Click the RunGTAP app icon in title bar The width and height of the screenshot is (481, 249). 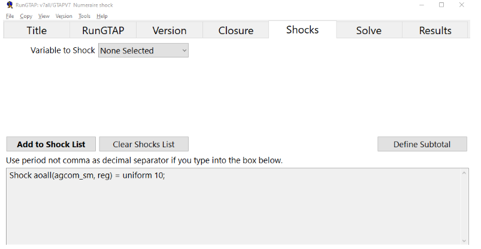coord(10,5)
